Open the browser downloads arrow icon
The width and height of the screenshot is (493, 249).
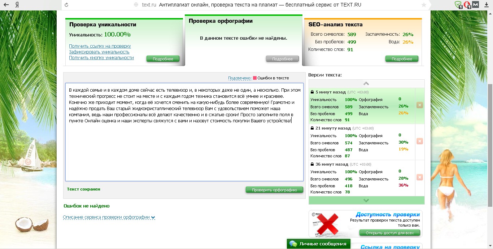click(487, 5)
